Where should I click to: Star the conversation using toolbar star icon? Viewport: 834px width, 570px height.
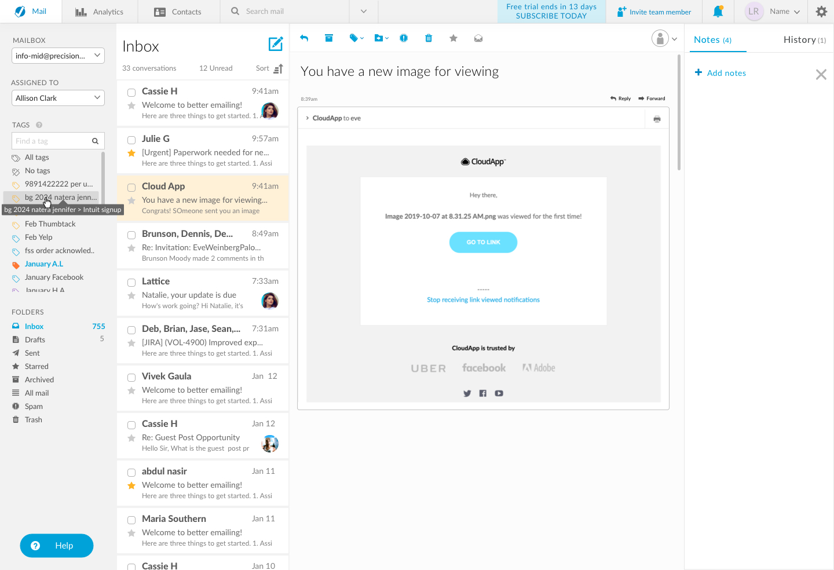[453, 38]
